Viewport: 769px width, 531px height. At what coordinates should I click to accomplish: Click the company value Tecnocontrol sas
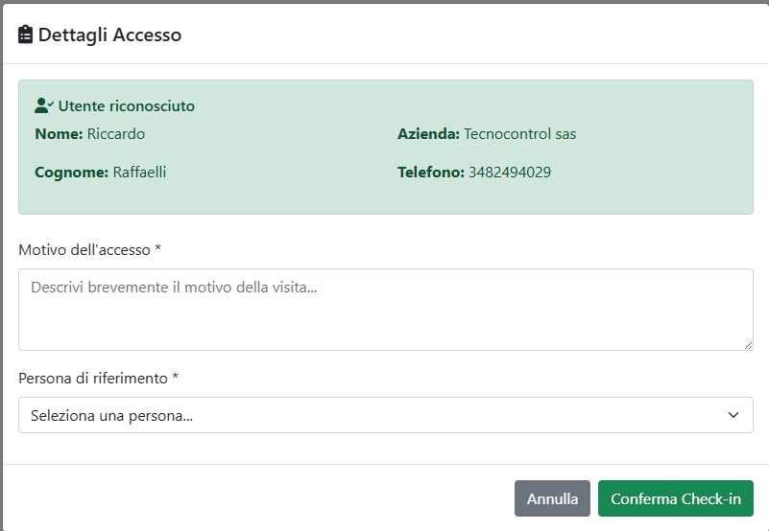(519, 134)
